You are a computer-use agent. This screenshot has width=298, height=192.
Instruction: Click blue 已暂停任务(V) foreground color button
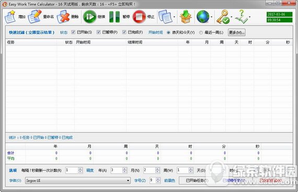click(x=234, y=181)
